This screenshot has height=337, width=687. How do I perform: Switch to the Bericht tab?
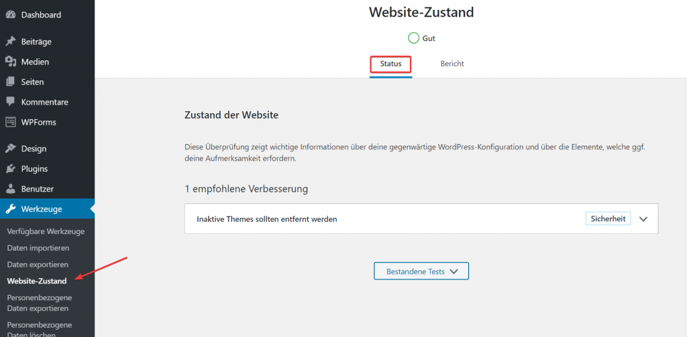click(452, 64)
